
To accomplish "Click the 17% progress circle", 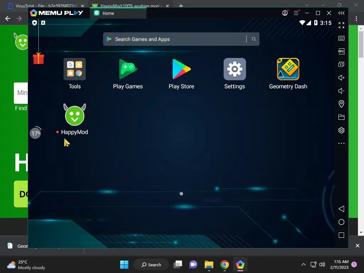I will (36, 133).
